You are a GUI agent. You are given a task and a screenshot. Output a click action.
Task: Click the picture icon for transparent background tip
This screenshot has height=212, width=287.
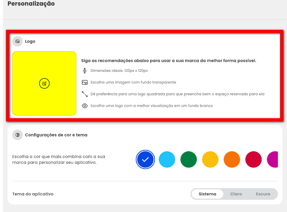[x=84, y=82]
